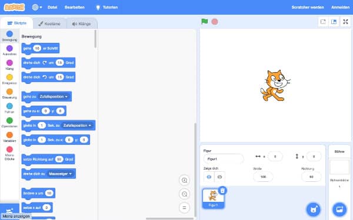Select the Variablen block category
The height and width of the screenshot is (220, 353).
click(9, 137)
